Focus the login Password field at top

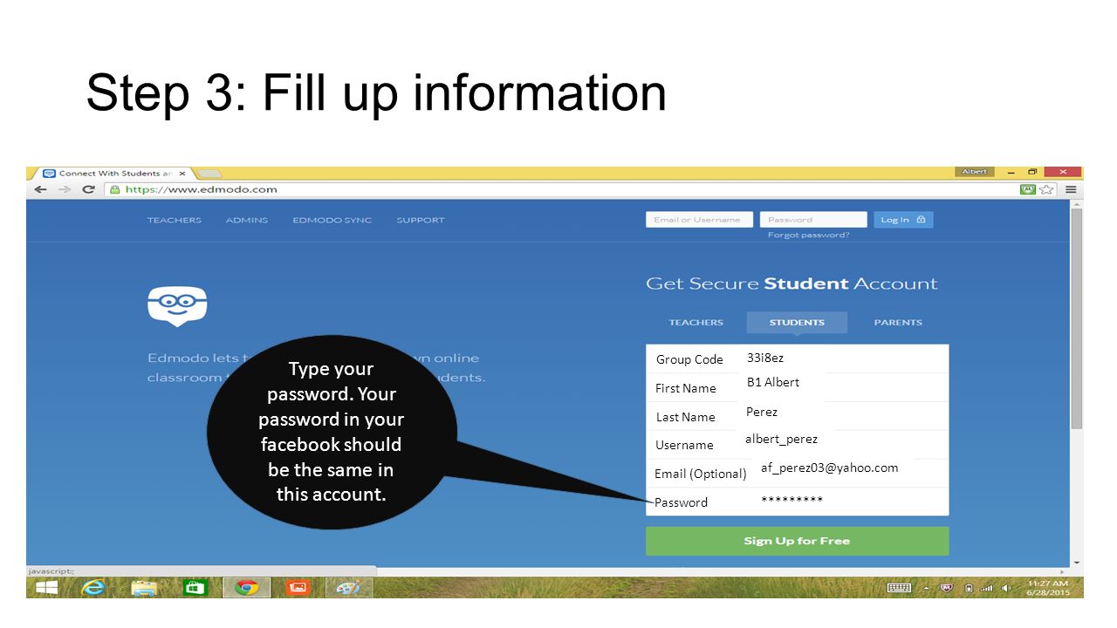click(x=813, y=220)
